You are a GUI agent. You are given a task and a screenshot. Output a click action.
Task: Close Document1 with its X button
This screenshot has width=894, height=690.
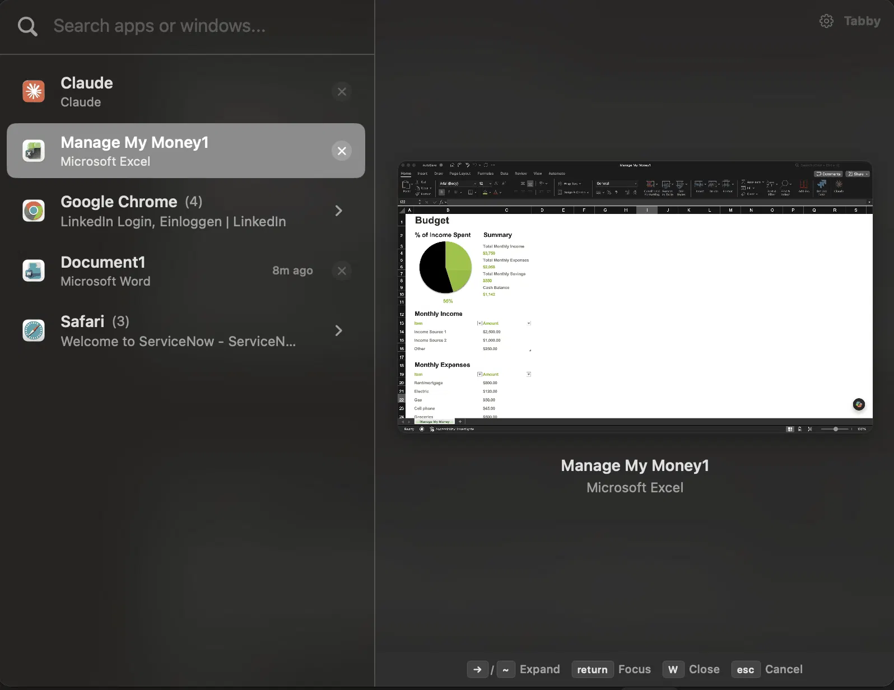(342, 271)
